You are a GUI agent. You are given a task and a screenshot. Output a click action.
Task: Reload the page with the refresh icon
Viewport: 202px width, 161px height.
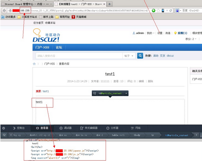(171, 11)
